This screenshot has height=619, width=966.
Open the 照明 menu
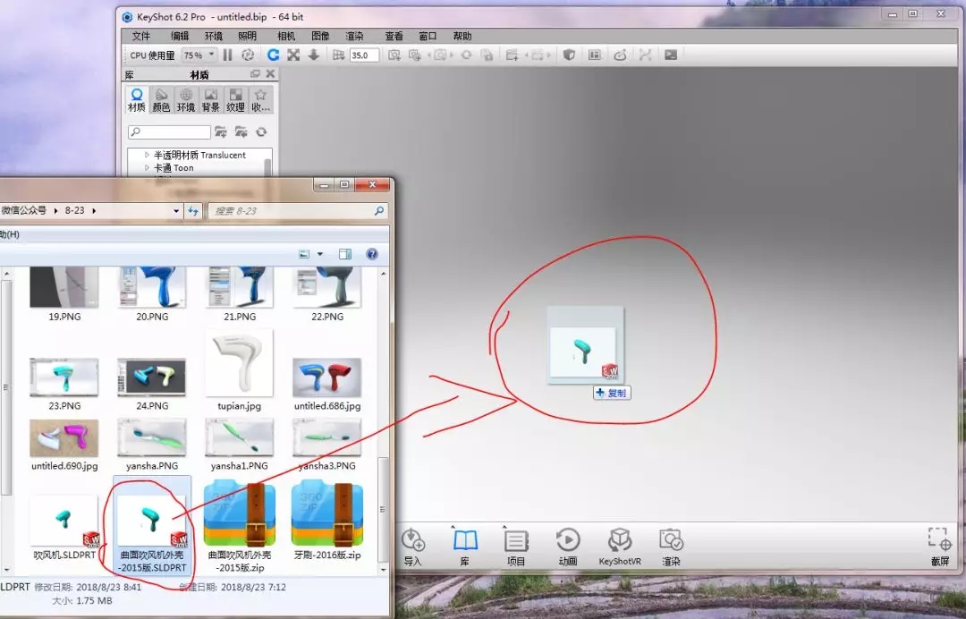pyautogui.click(x=247, y=37)
